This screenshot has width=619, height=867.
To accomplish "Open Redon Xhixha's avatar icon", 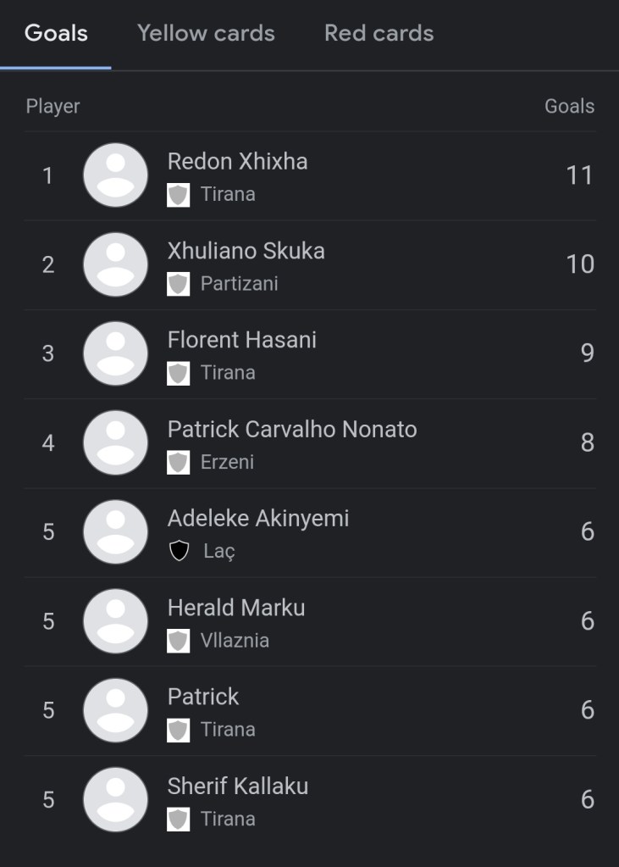I will point(115,175).
